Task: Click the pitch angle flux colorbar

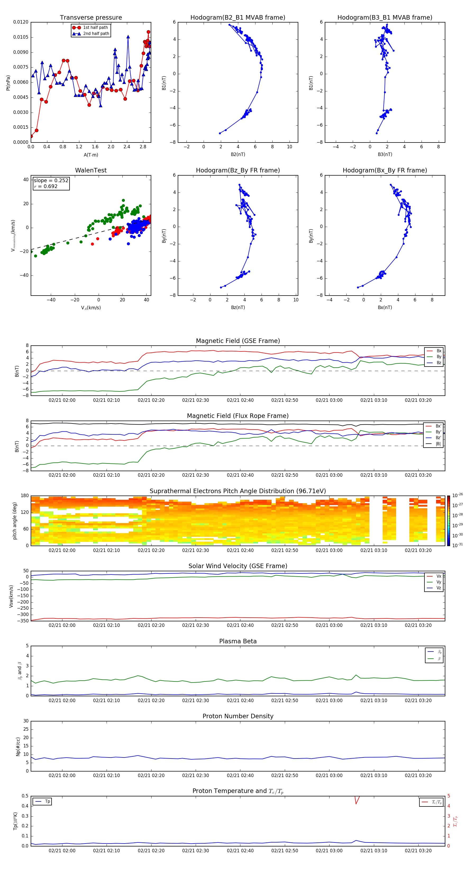Action: (x=448, y=520)
